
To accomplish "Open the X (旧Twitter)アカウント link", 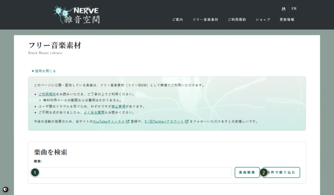I will point(167,121).
